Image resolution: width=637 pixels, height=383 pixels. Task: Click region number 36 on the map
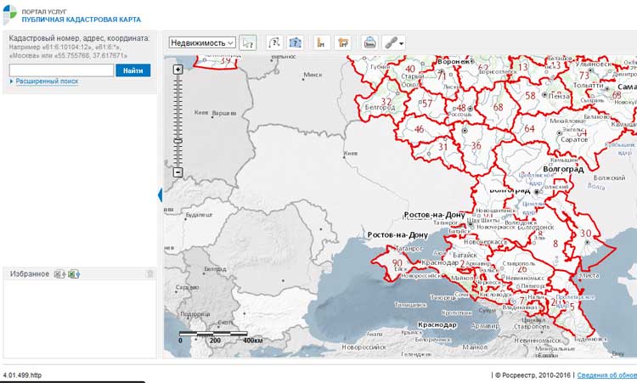pos(476,145)
